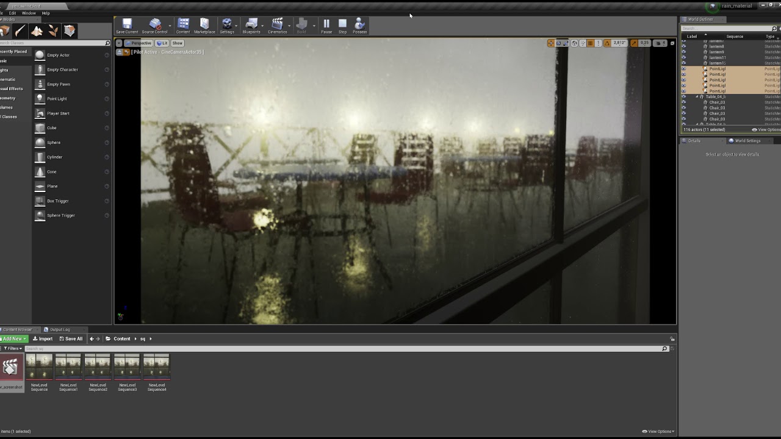Hide the lantern9 actor using its eye icon
This screenshot has height=439, width=781.
(x=683, y=52)
